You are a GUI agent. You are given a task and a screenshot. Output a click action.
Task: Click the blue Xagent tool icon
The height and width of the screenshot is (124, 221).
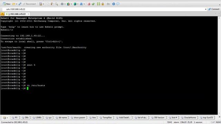tap(81, 4)
